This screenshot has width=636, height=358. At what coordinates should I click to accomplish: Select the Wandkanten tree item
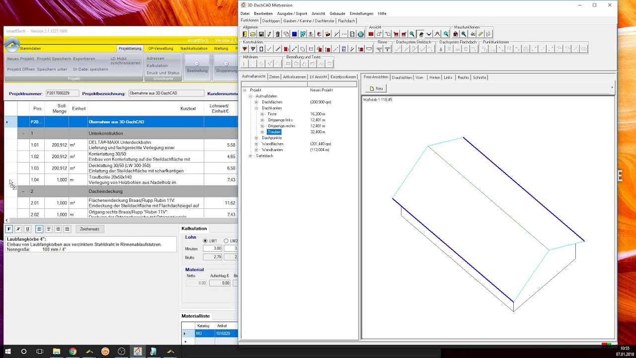(272, 150)
